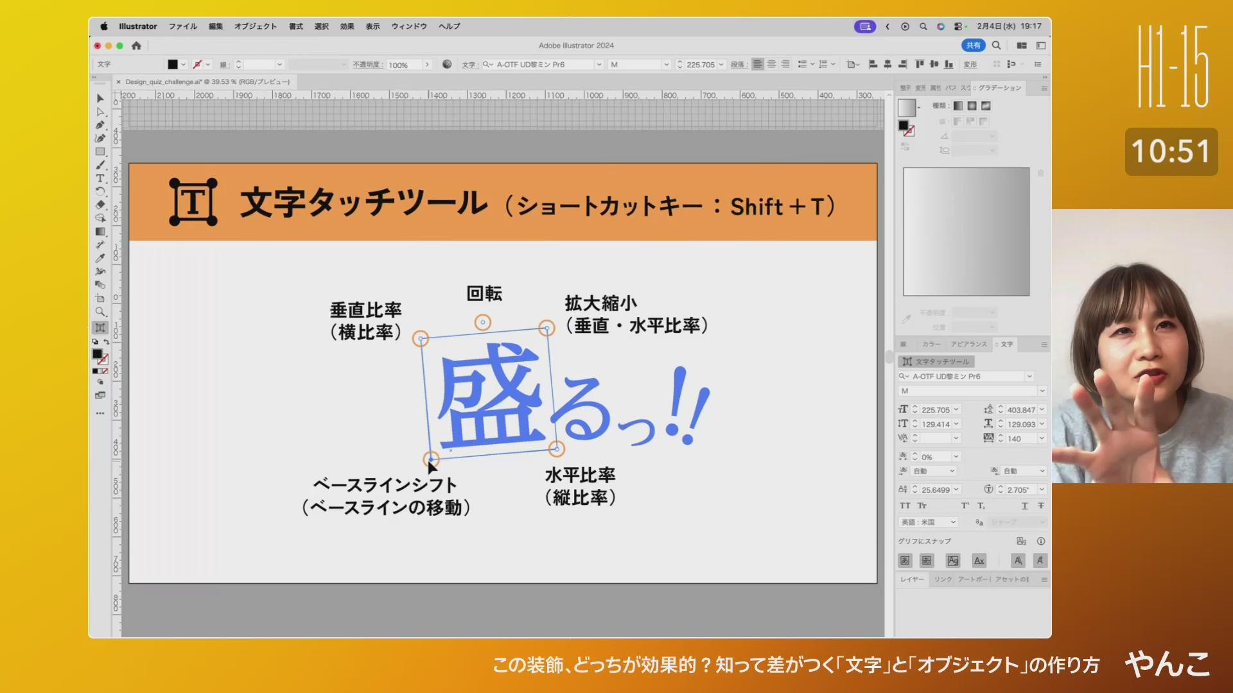Toggle superscript in the Character panel
The width and height of the screenshot is (1233, 693).
965,506
